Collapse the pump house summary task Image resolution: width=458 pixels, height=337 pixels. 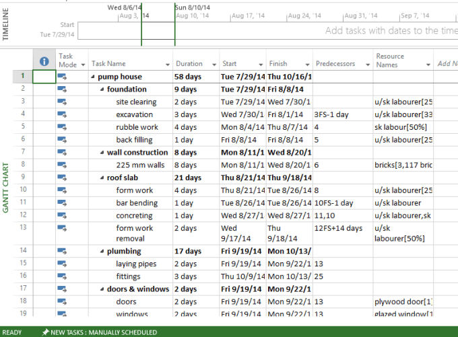click(x=93, y=77)
